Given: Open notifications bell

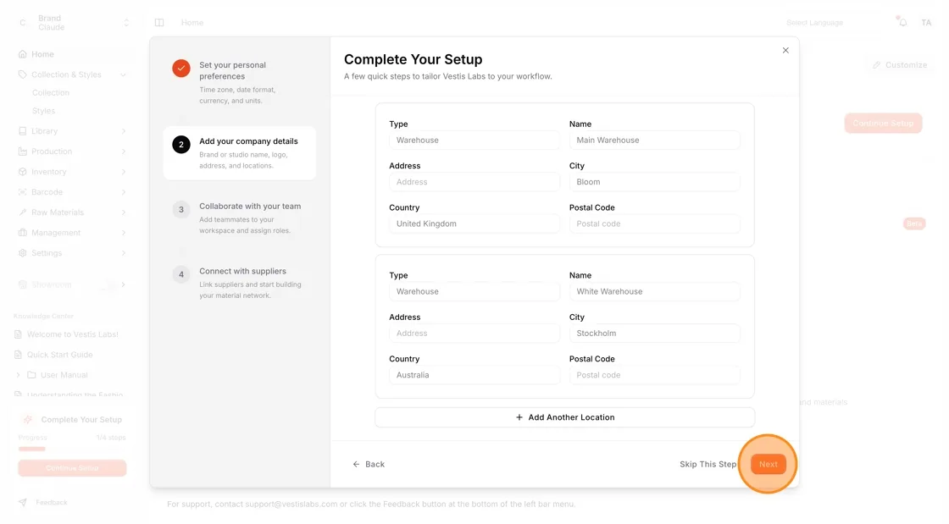Looking at the screenshot, I should pyautogui.click(x=902, y=23).
